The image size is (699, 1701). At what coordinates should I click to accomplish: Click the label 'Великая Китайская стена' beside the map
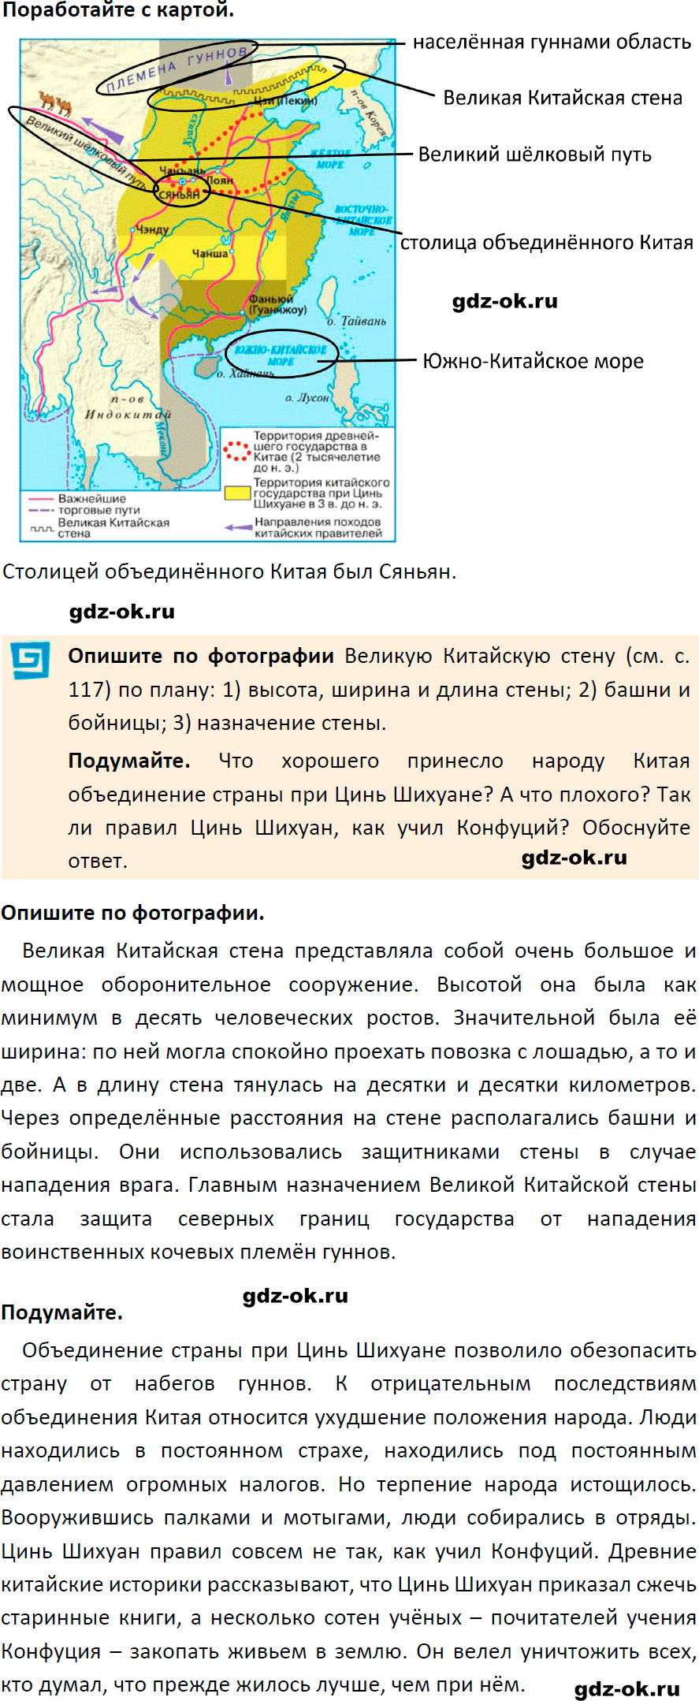click(x=563, y=98)
